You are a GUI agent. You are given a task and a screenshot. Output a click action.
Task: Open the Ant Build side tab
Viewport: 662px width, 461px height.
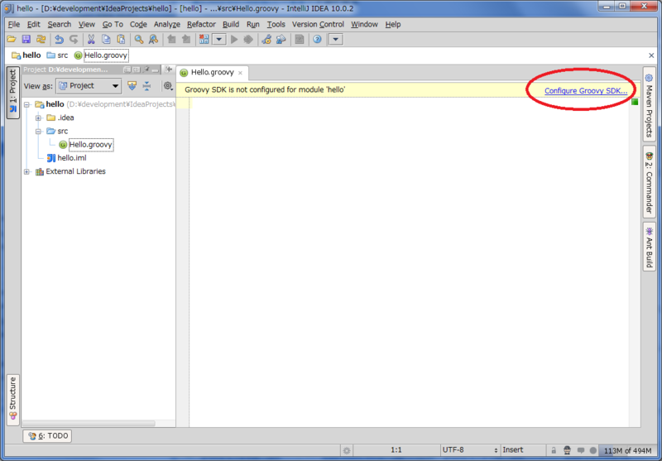[x=650, y=247]
